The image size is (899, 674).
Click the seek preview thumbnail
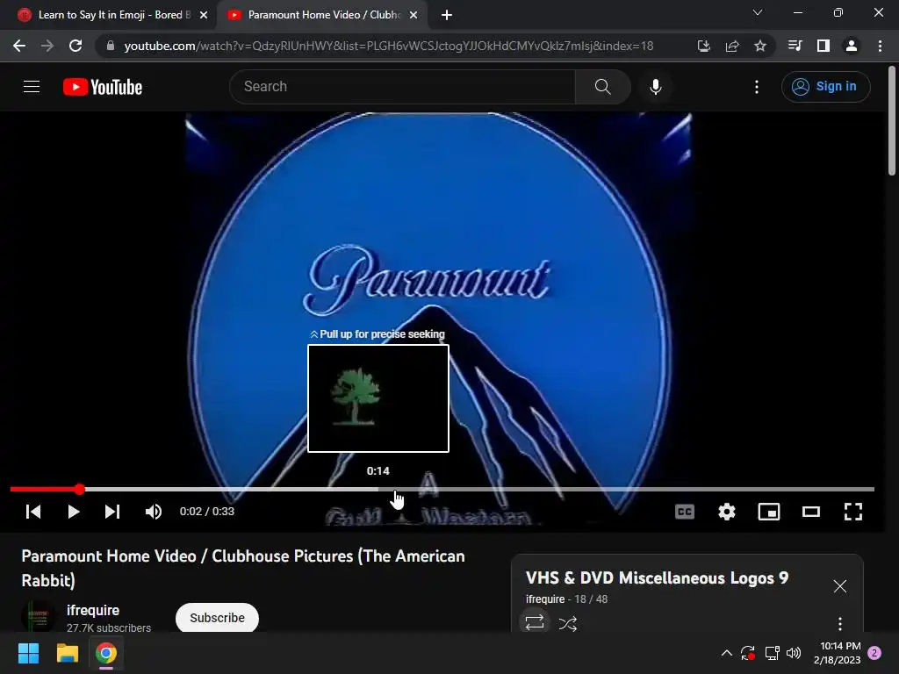tap(378, 398)
